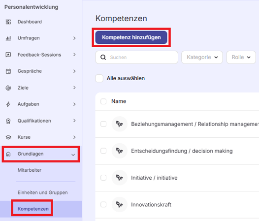This screenshot has height=221, width=259.
Task: Click the Kurse graduation cap icon
Action: pos(8,137)
